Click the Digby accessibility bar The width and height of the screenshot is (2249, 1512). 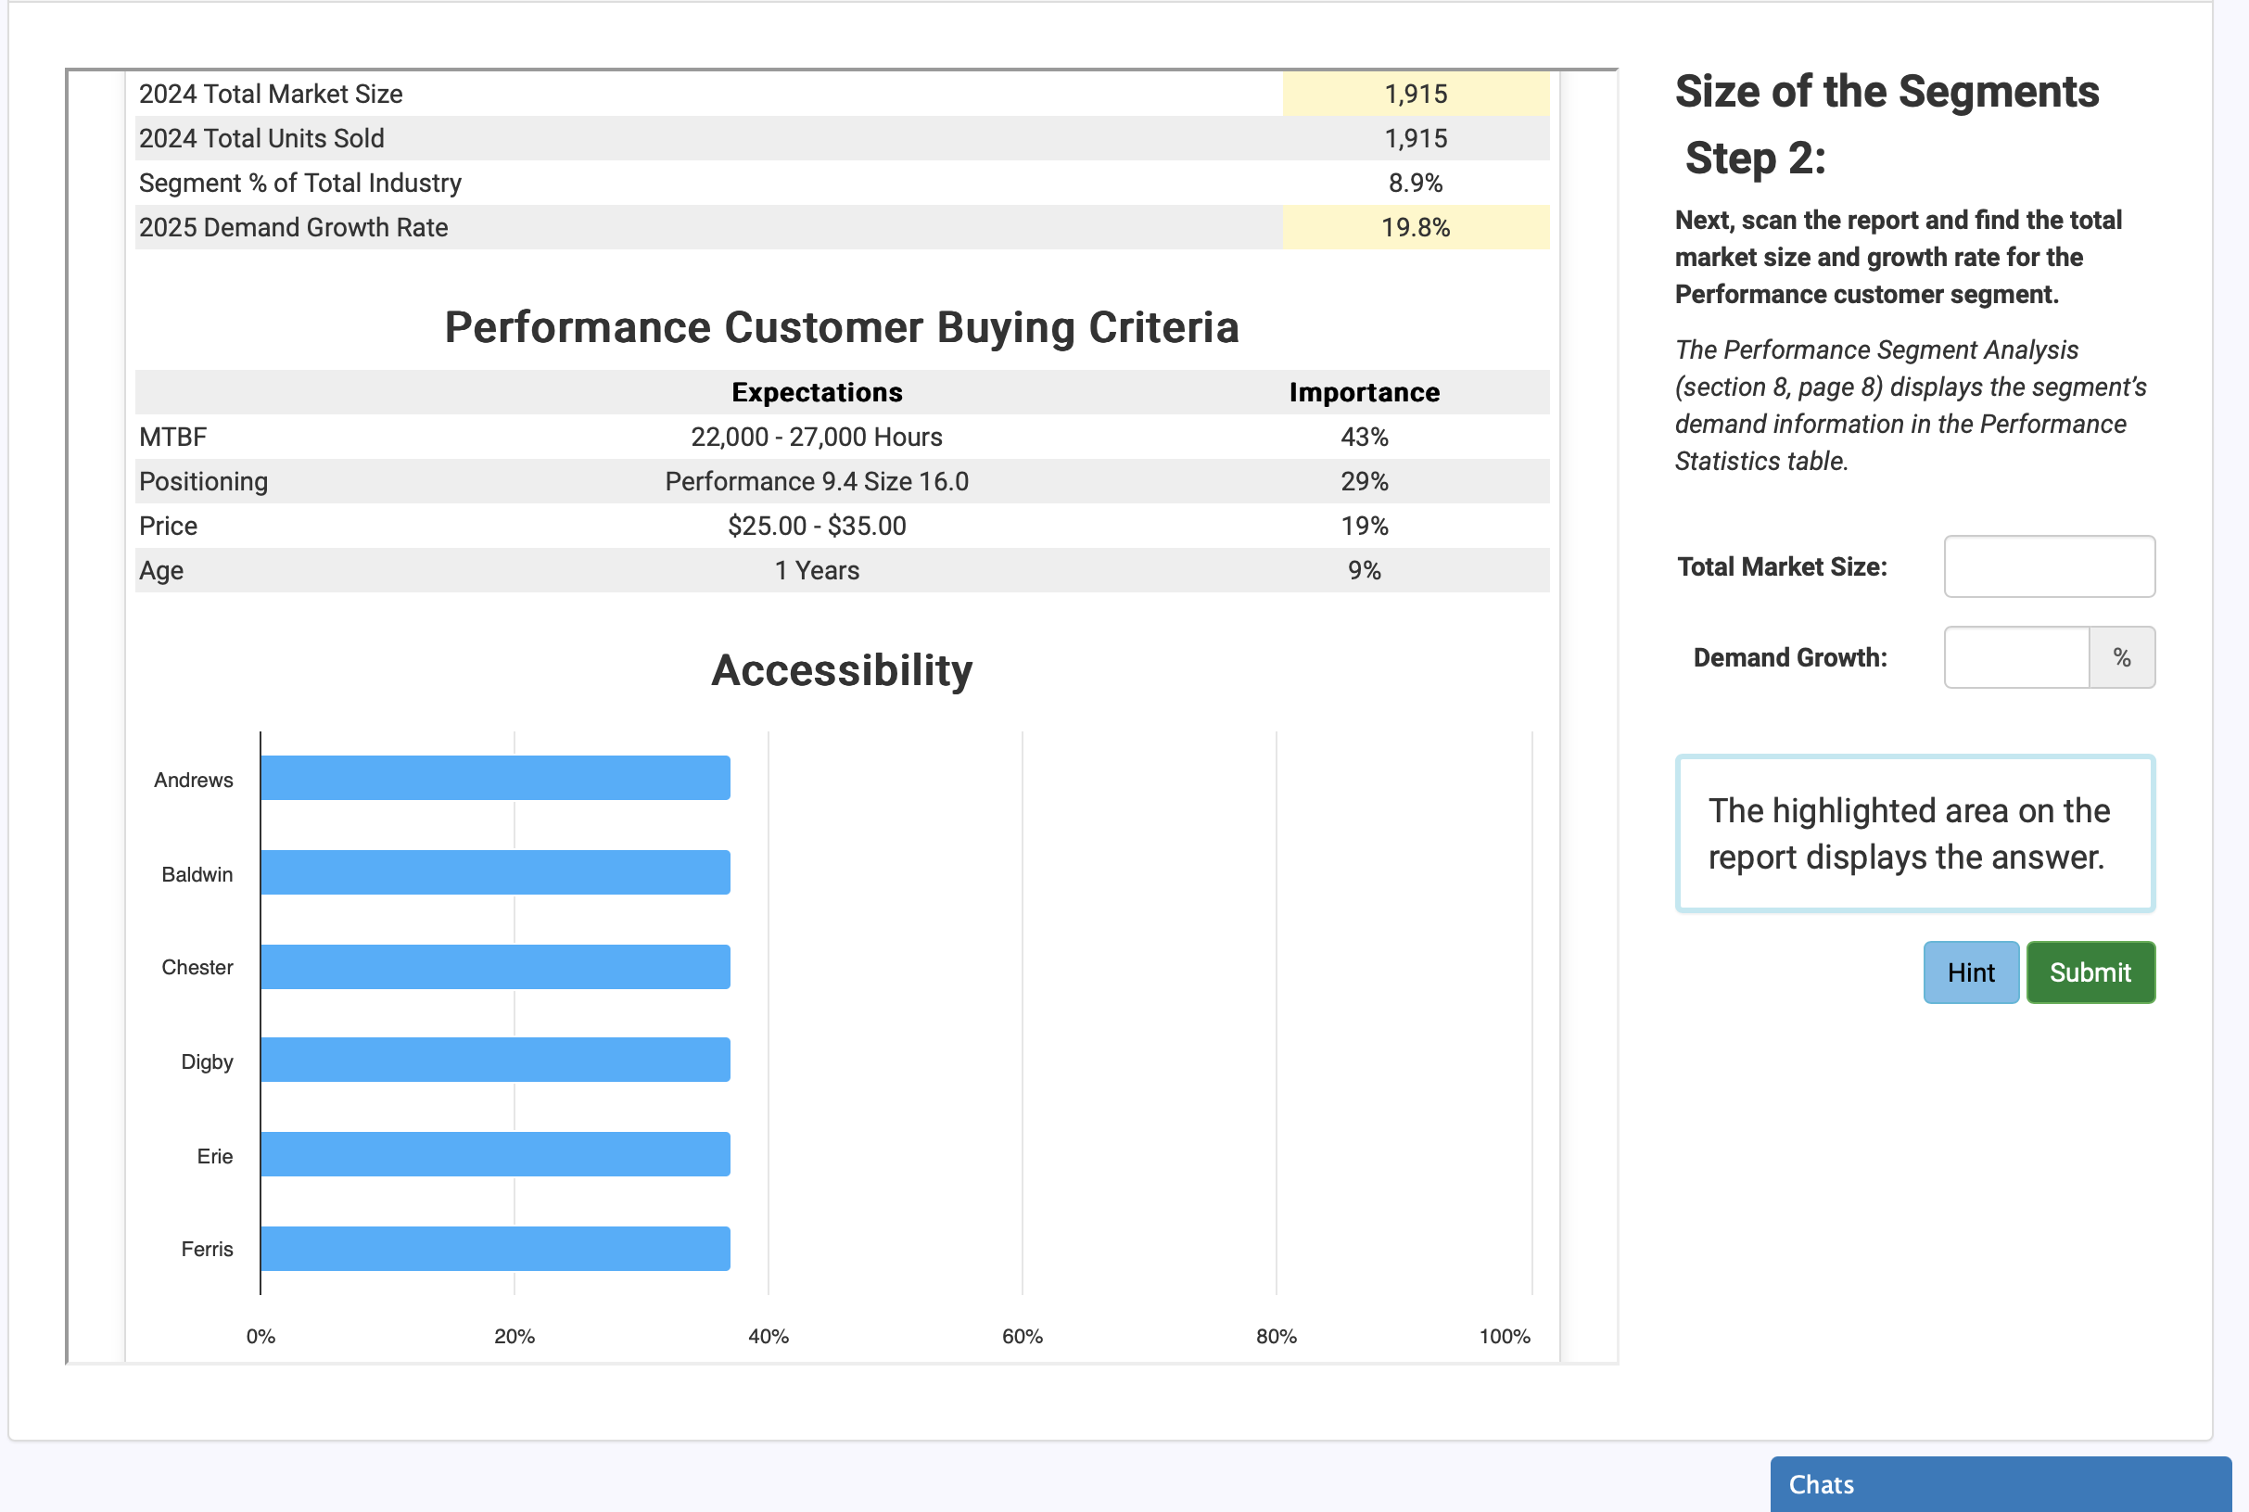pos(494,1060)
